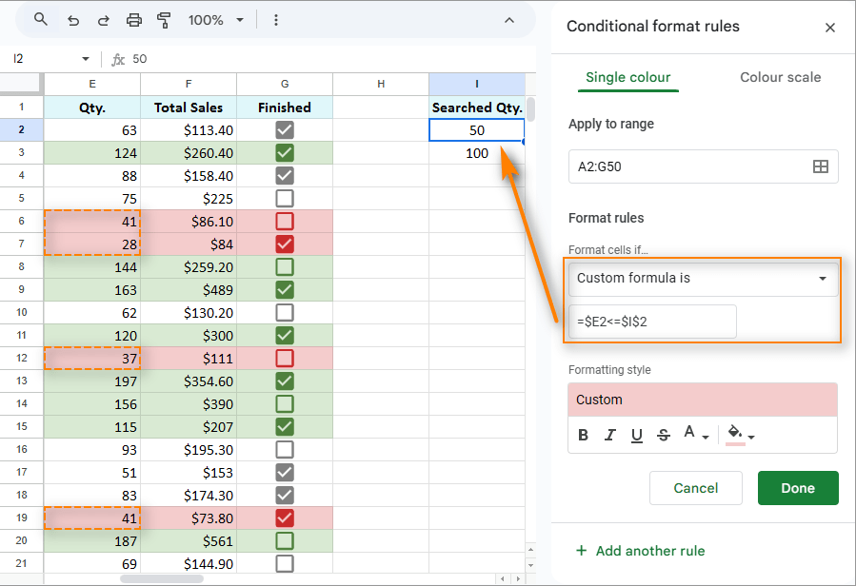Select the Undo icon

click(73, 19)
